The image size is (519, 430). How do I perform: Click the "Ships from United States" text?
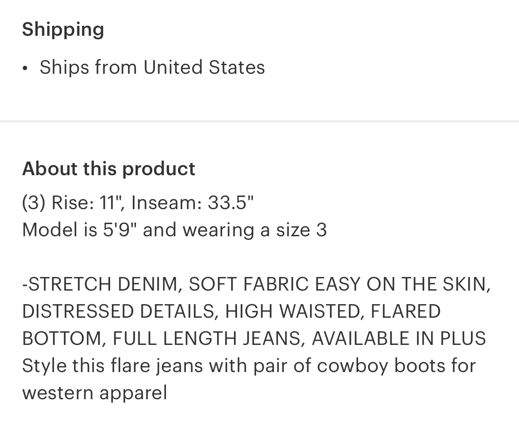click(x=152, y=68)
